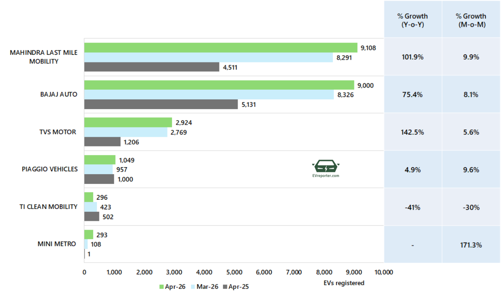Select Bajaj Auto's green Apr-26 bar

point(219,85)
